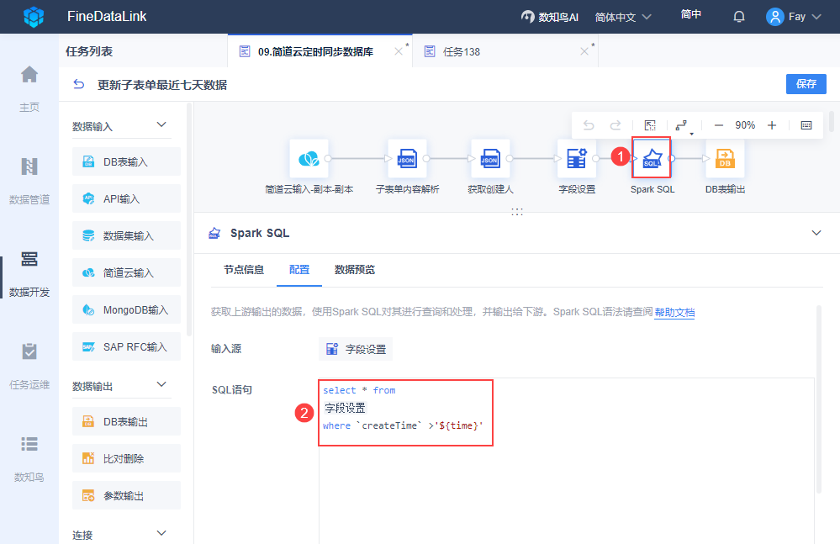Switch to 任务138 tab
840x544 pixels.
point(462,51)
